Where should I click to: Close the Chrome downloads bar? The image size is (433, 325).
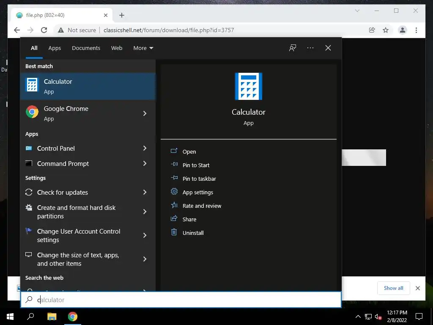click(x=417, y=288)
